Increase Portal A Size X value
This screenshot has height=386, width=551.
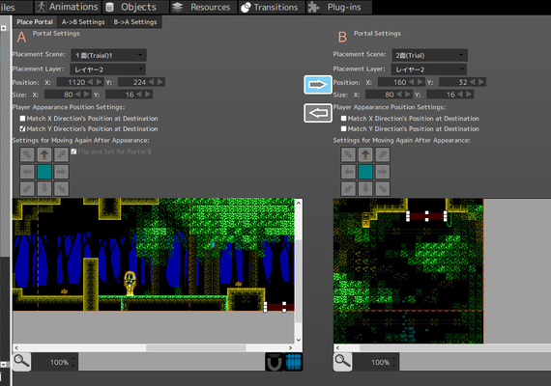87,95
